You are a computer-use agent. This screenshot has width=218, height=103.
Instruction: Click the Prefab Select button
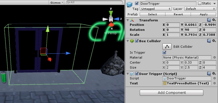[152, 14]
